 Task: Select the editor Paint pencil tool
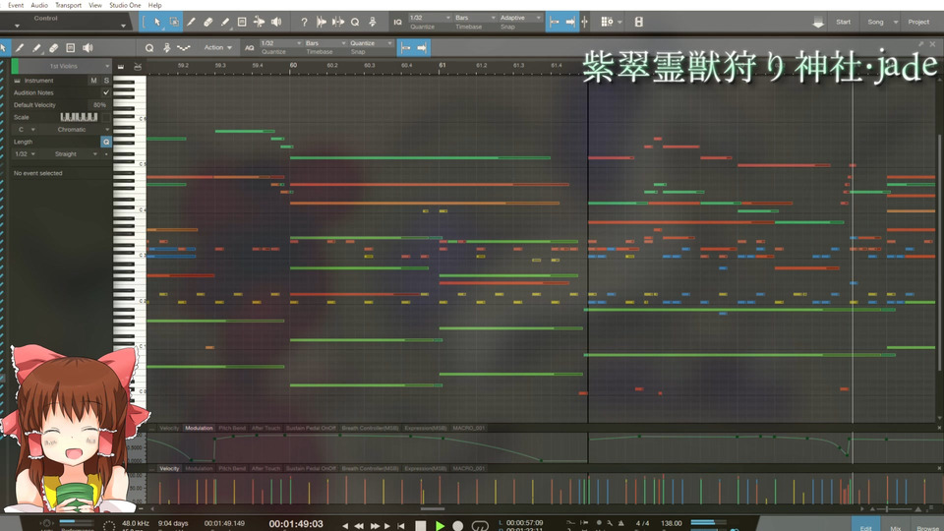pos(36,47)
